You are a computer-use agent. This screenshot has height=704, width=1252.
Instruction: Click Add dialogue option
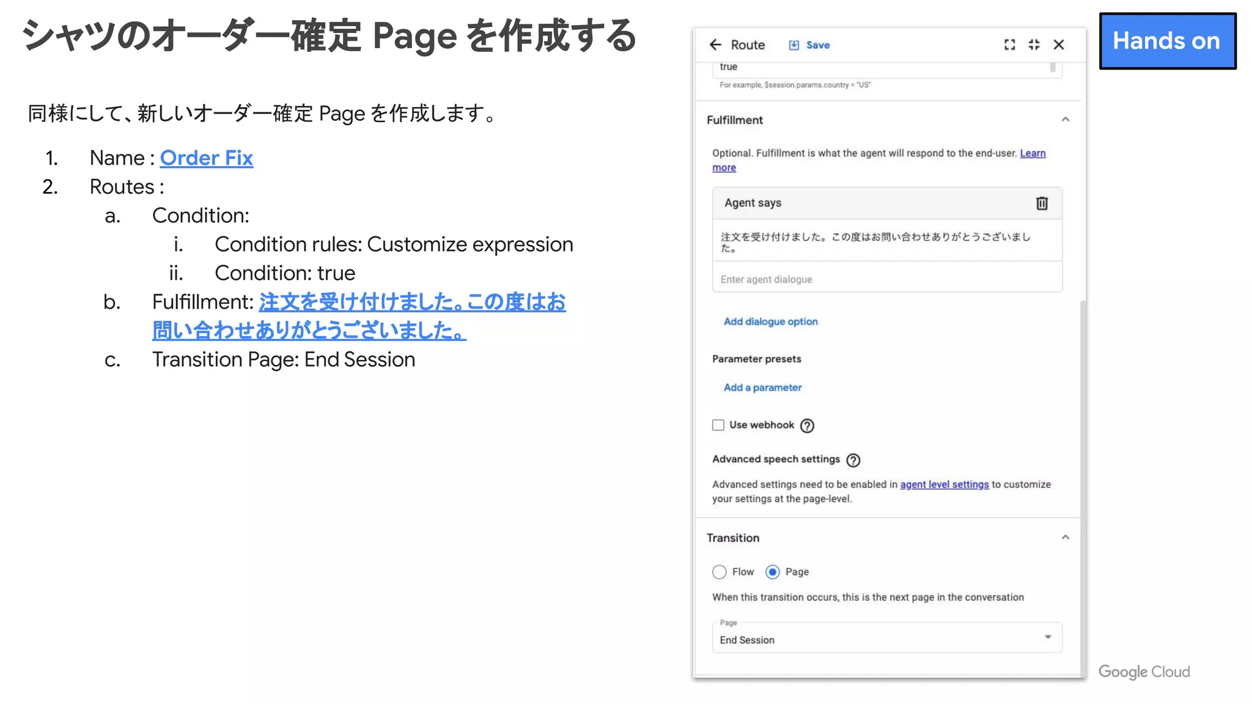coord(770,321)
